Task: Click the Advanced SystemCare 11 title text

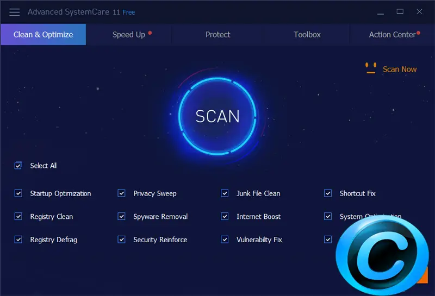Action: tap(73, 12)
